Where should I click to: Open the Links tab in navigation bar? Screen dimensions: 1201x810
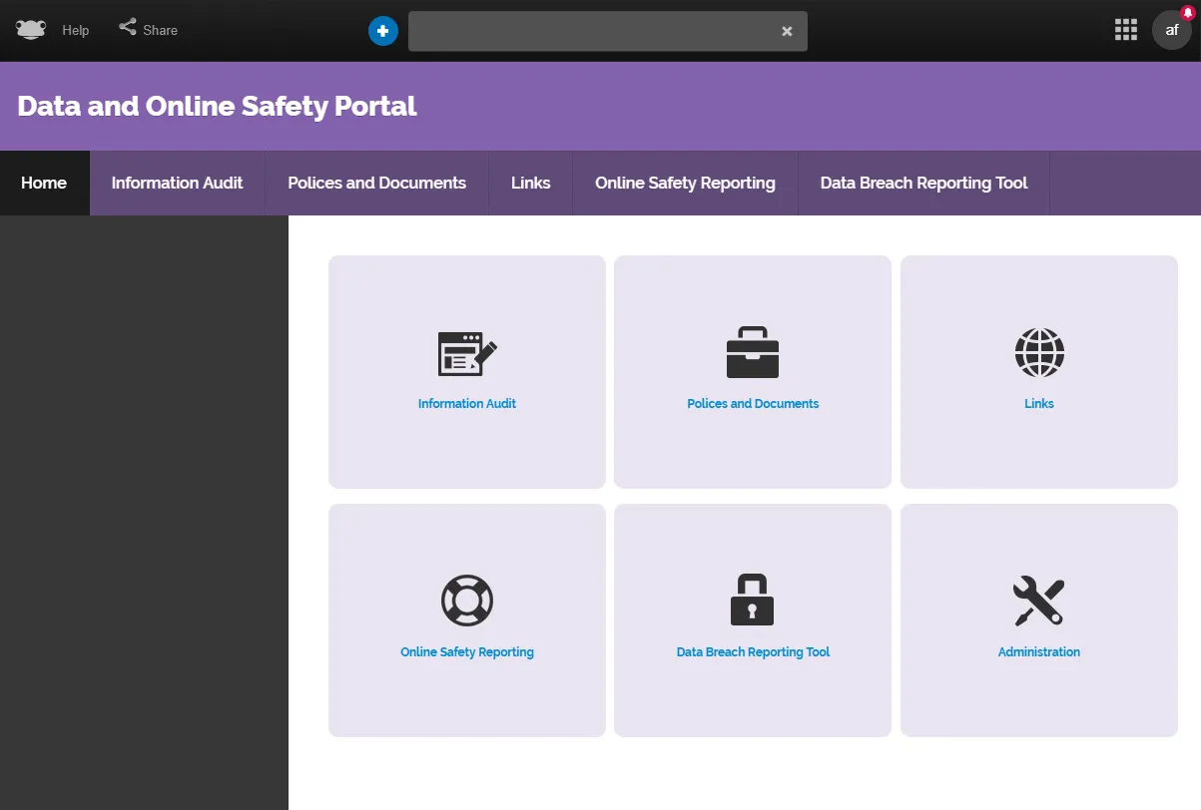pyautogui.click(x=531, y=183)
